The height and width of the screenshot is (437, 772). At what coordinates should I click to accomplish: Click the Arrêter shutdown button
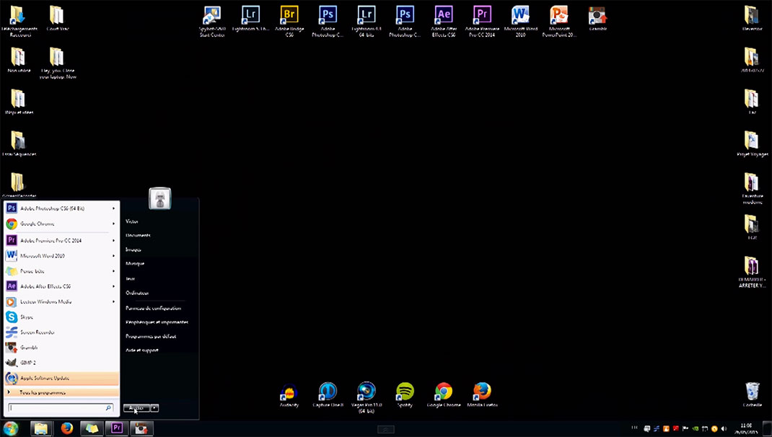coord(136,408)
